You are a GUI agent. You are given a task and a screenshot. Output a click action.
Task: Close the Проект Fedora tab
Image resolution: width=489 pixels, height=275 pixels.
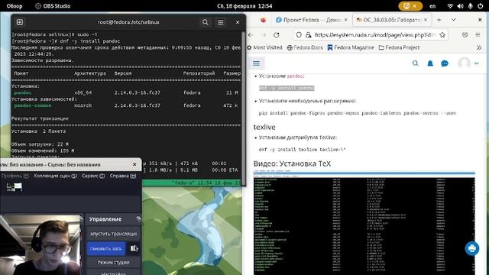[x=345, y=20]
